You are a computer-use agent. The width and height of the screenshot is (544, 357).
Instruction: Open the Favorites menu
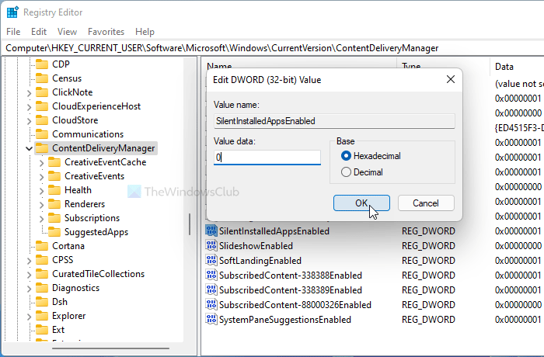pyautogui.click(x=106, y=32)
